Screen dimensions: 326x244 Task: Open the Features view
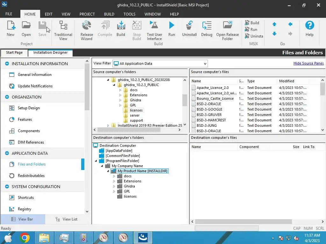[25, 119]
